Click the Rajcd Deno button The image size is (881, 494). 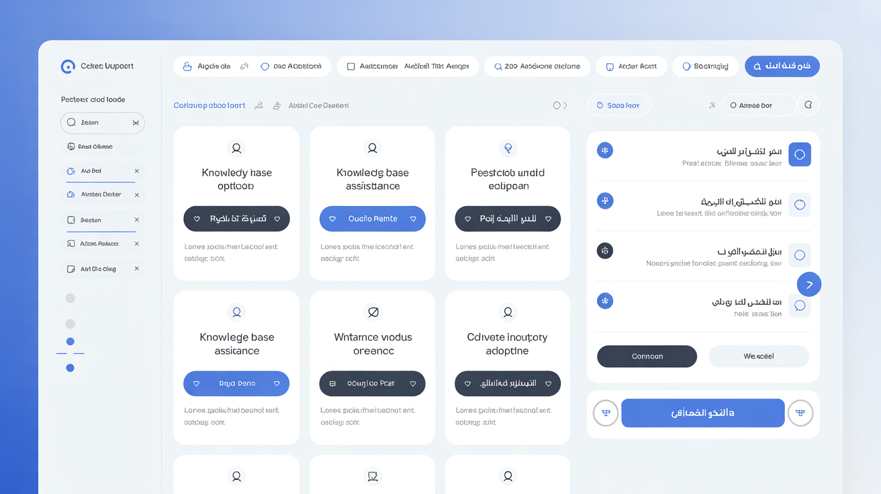click(x=236, y=383)
